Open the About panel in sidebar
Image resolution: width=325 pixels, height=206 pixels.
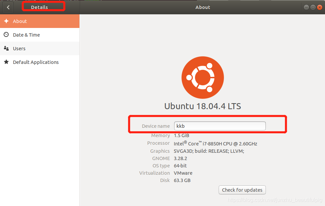[40, 21]
